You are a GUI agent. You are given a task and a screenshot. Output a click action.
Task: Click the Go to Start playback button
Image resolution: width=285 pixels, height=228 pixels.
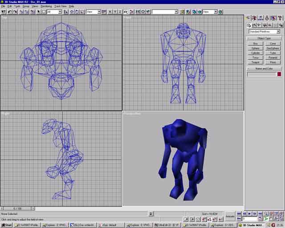pyautogui.click(x=240, y=214)
